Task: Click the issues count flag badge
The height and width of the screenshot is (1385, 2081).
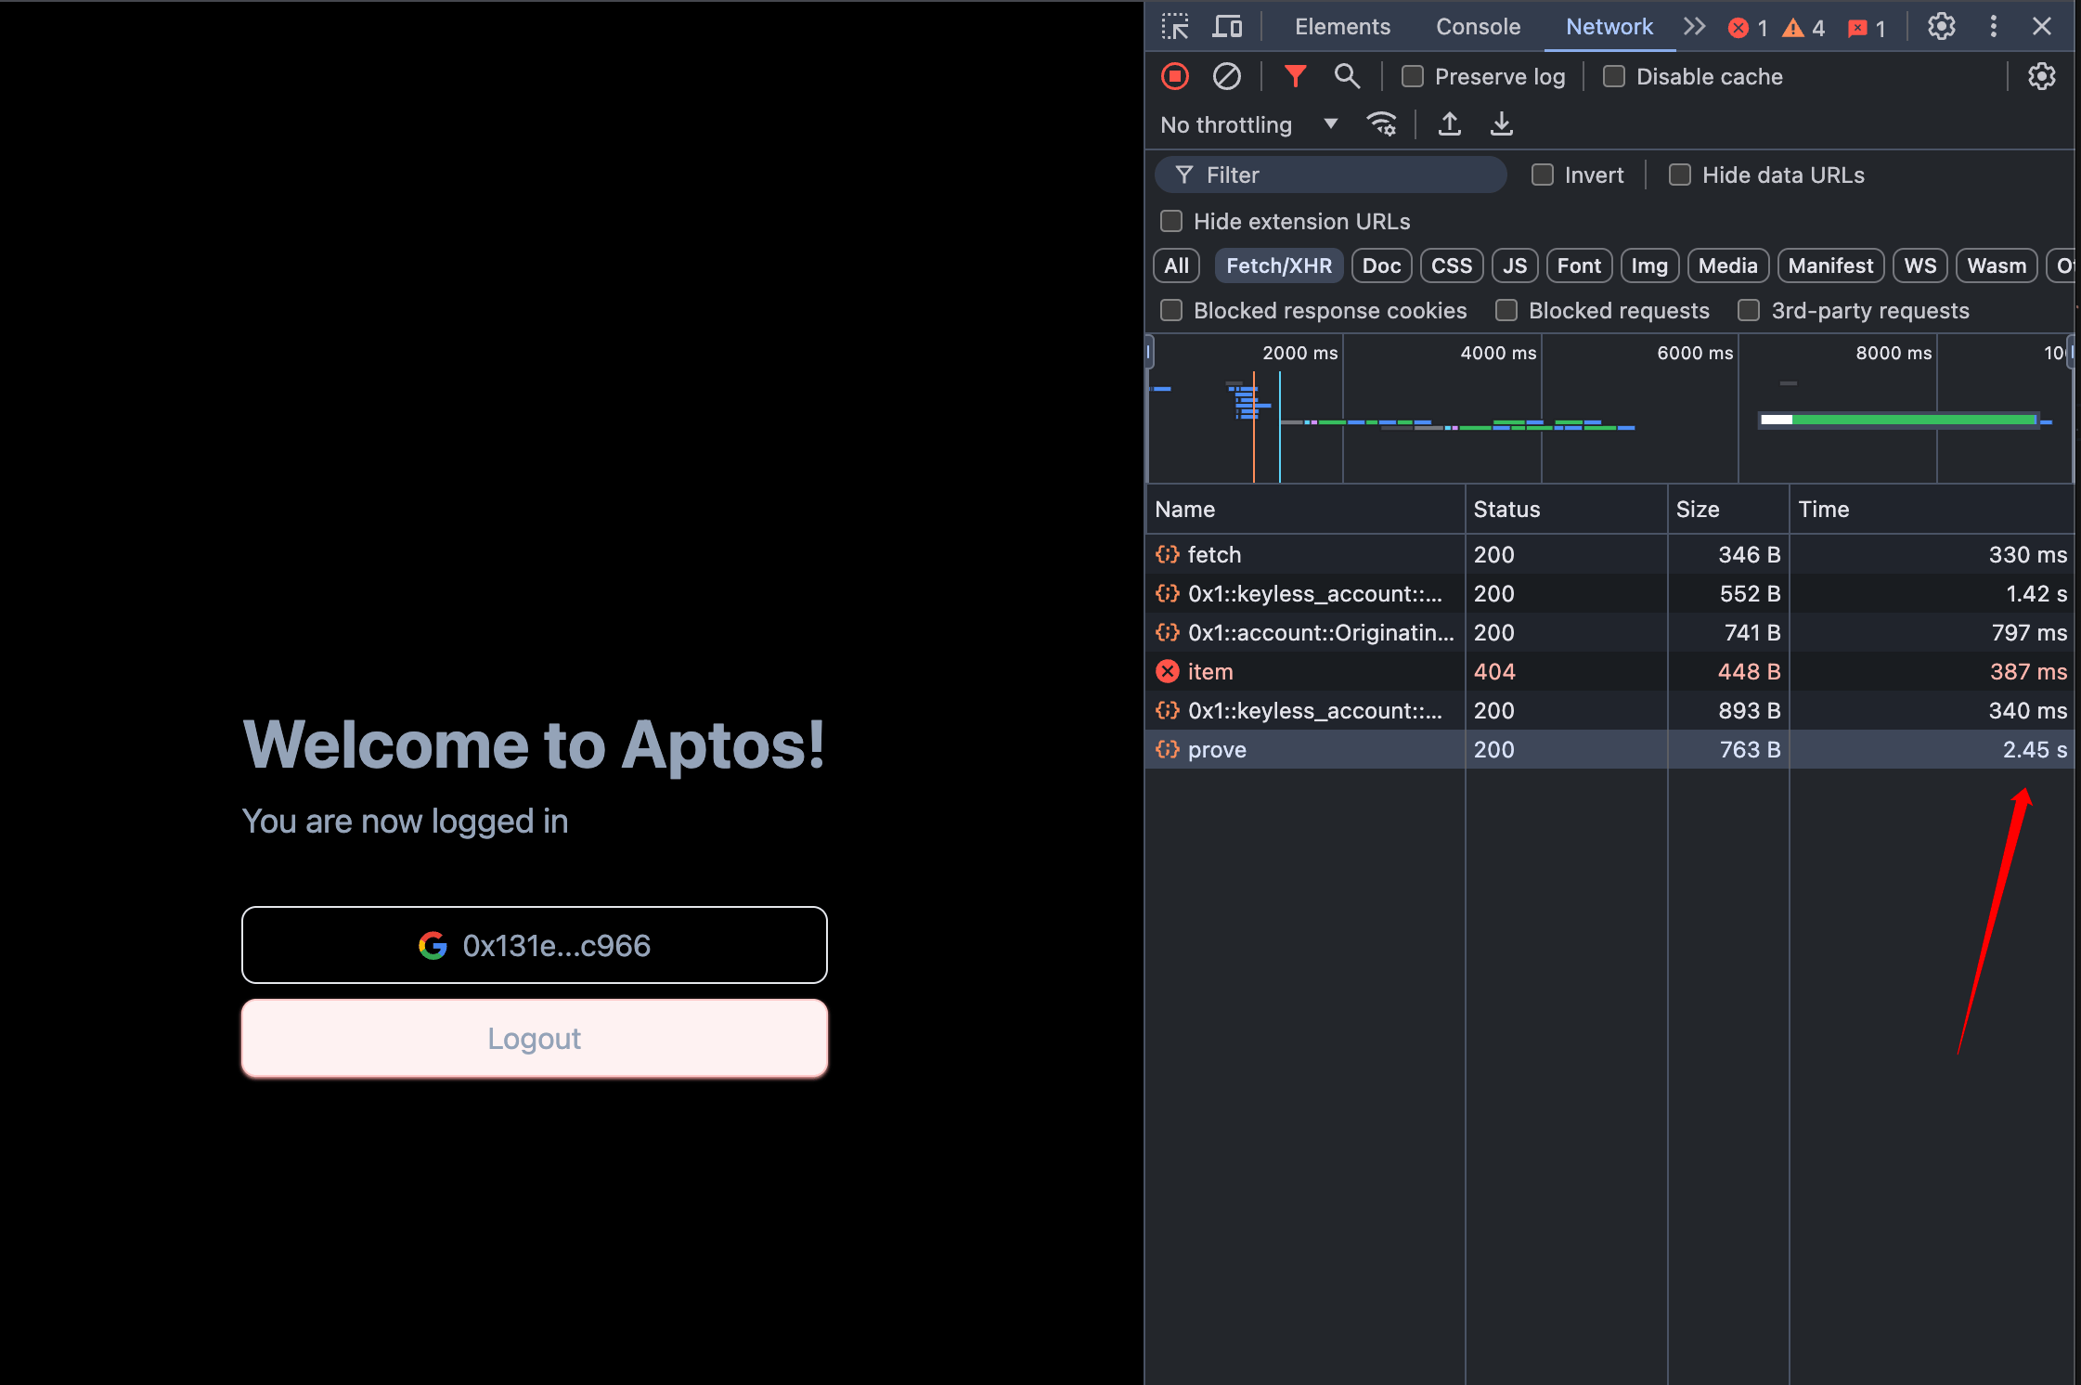Action: tap(1867, 28)
